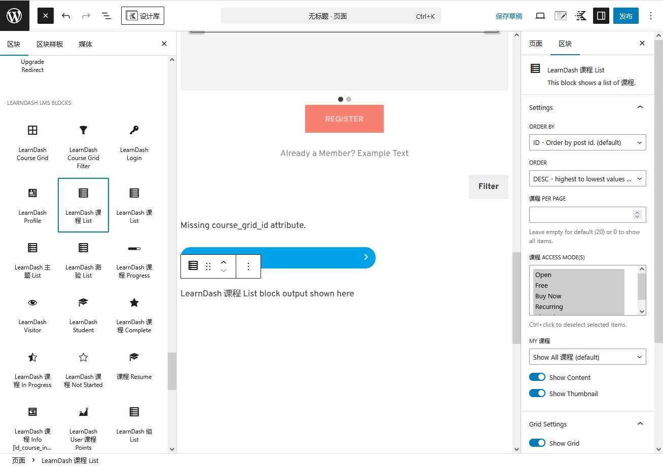Click the page-with-pencil icon in the top bar
663x466 pixels.
pyautogui.click(x=561, y=16)
